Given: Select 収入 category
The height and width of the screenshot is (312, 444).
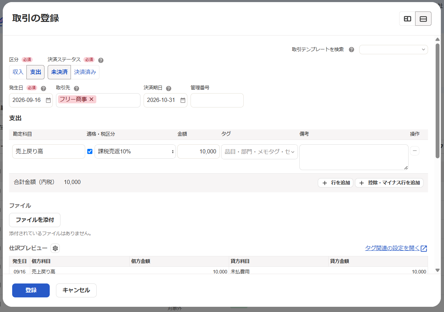Looking at the screenshot, I should pyautogui.click(x=18, y=72).
